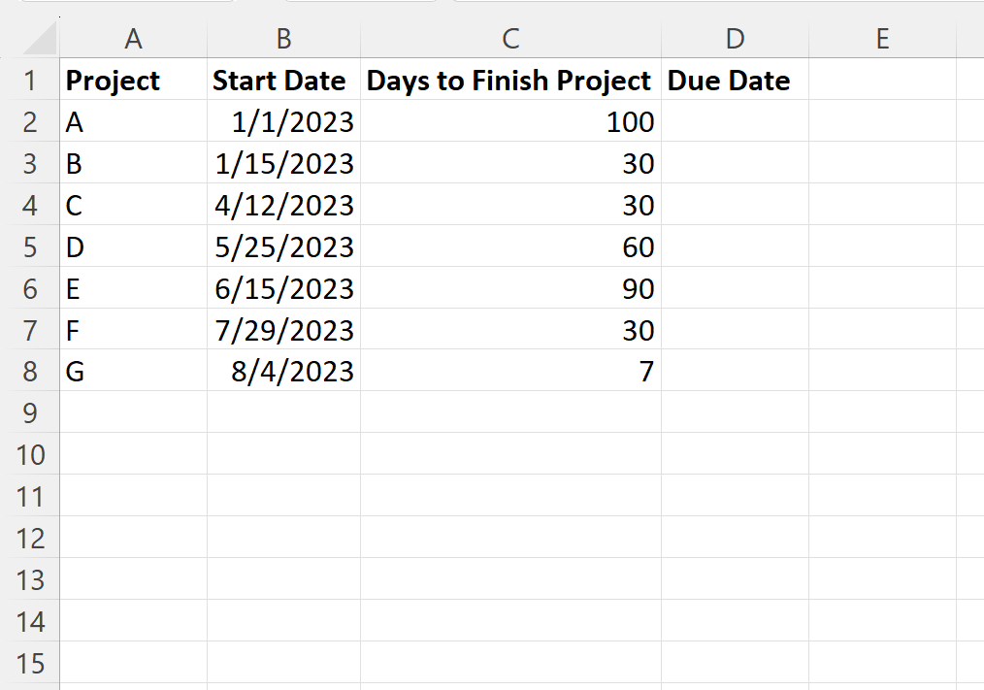Select row 8 header
This screenshot has height=690, width=984.
32,372
